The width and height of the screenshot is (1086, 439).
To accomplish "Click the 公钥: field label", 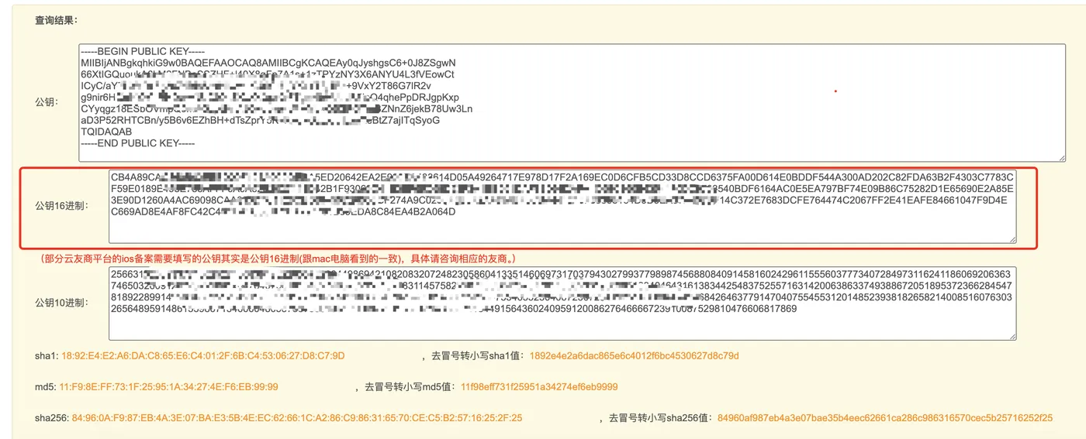I will [47, 103].
